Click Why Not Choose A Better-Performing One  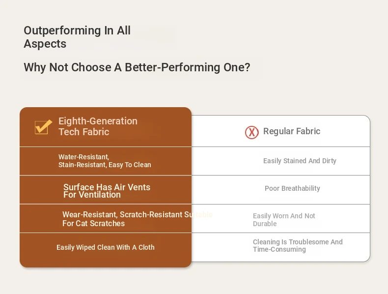pyautogui.click(x=137, y=67)
